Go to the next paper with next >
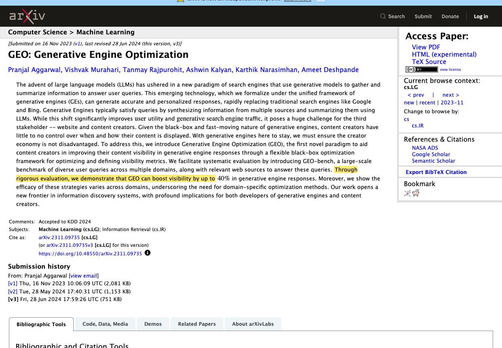 click(451, 95)
